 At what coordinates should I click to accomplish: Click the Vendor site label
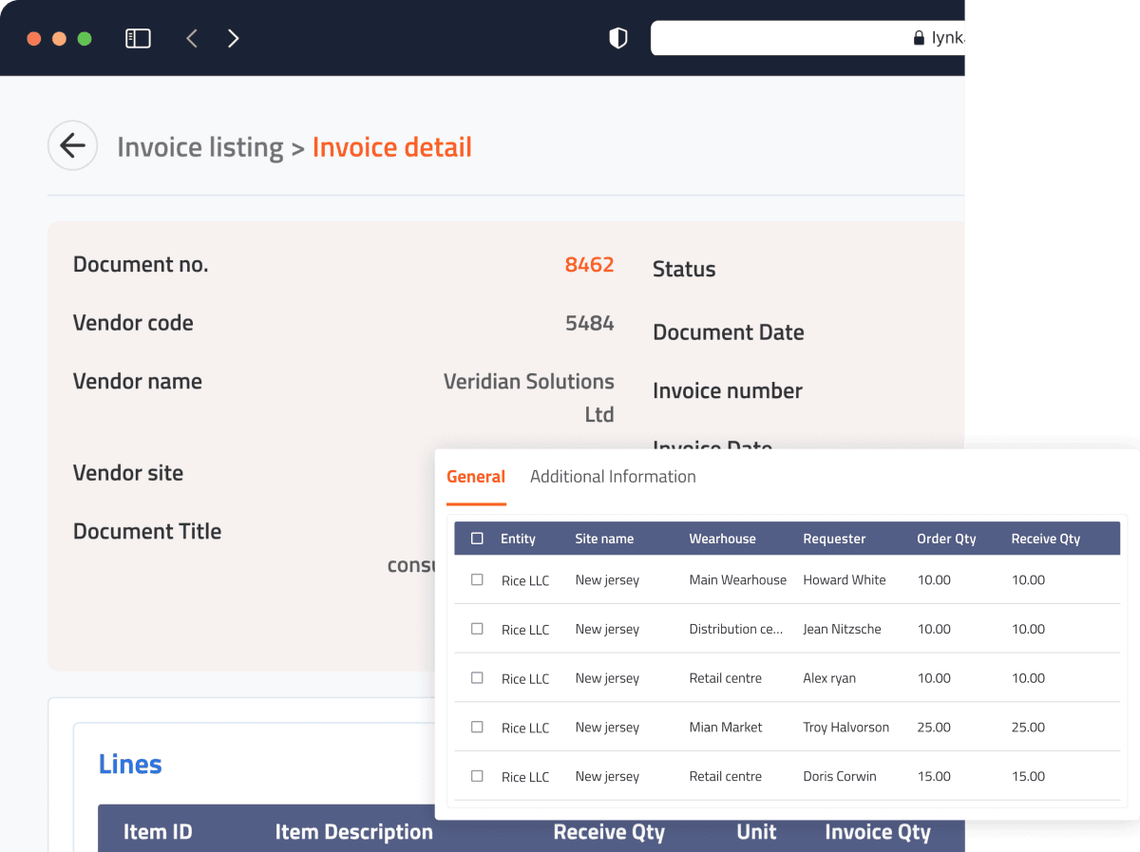tap(128, 473)
